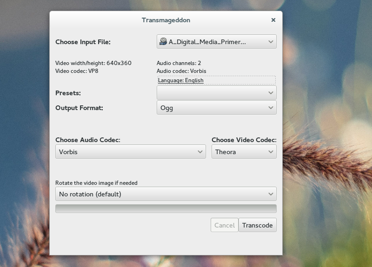Click the Video width/height: 640x360 text
372x267 pixels.
tap(93, 63)
